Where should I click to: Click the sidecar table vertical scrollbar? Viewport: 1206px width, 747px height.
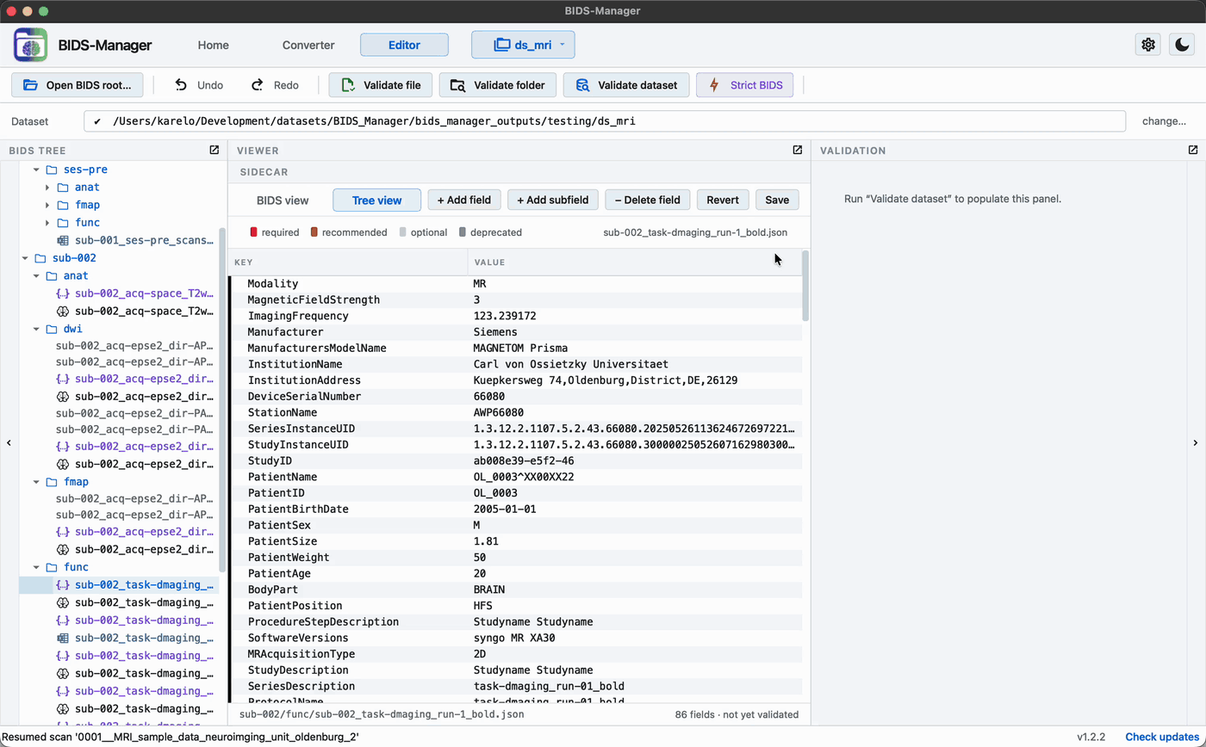click(805, 287)
